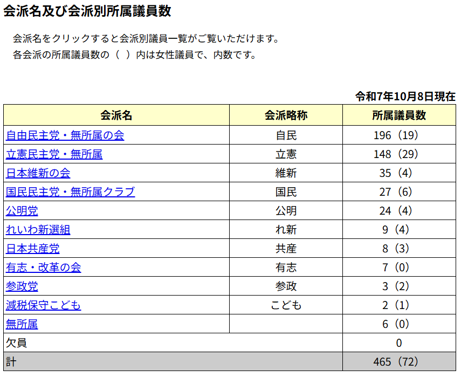Click the member count 2 (1)
461x377 pixels.
[x=396, y=305]
